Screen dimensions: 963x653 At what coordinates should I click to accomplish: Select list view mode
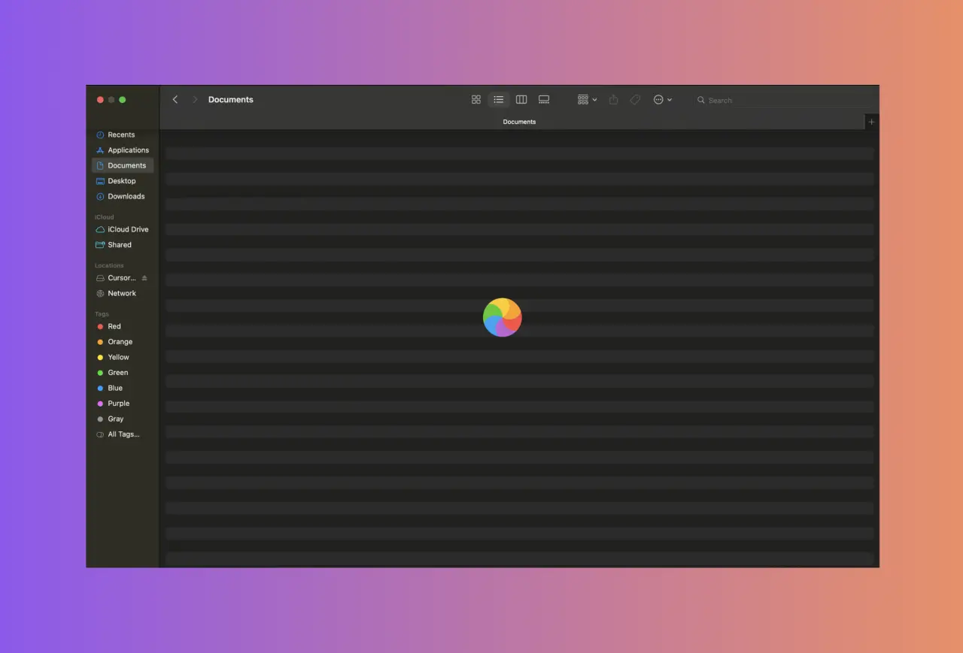pos(499,99)
